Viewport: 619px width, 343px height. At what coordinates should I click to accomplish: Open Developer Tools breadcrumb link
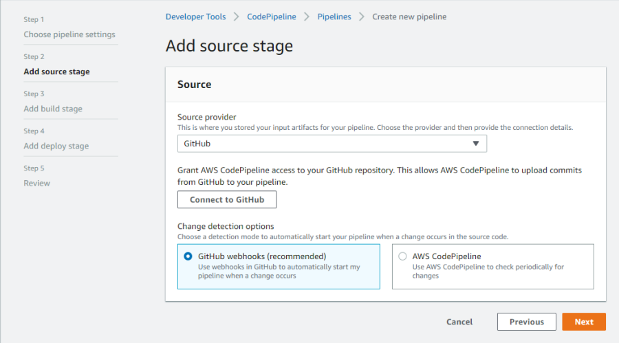[x=196, y=16]
